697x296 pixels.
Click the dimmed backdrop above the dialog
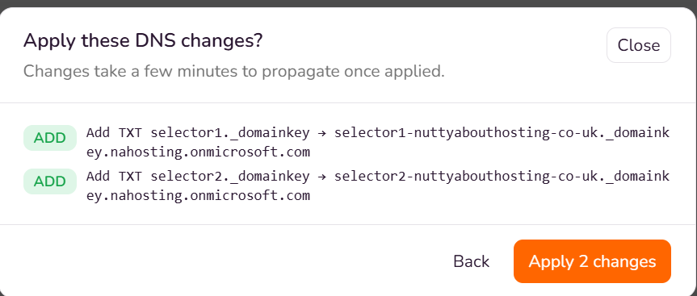tap(349, 3)
